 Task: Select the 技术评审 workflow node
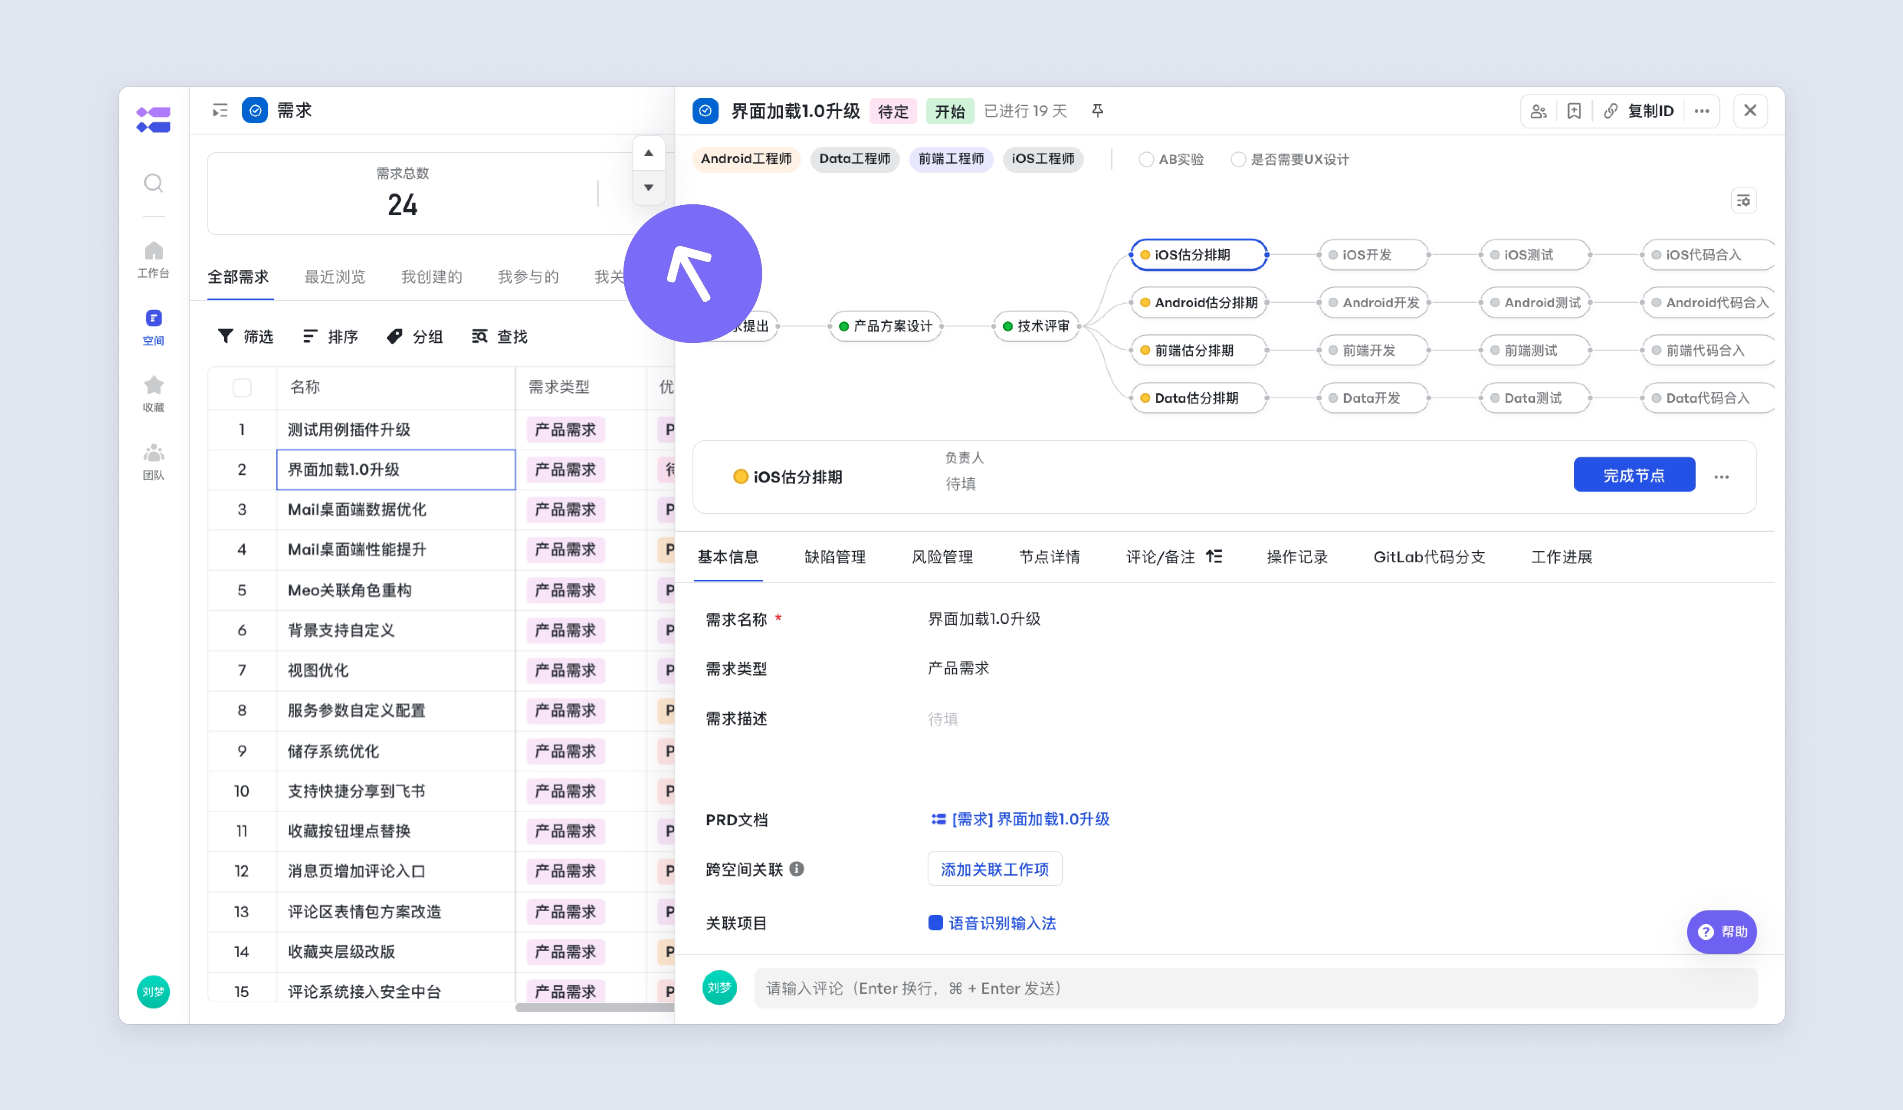(1036, 326)
